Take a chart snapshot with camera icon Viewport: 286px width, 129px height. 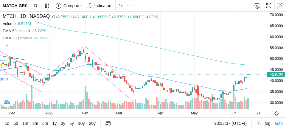[x=280, y=6]
